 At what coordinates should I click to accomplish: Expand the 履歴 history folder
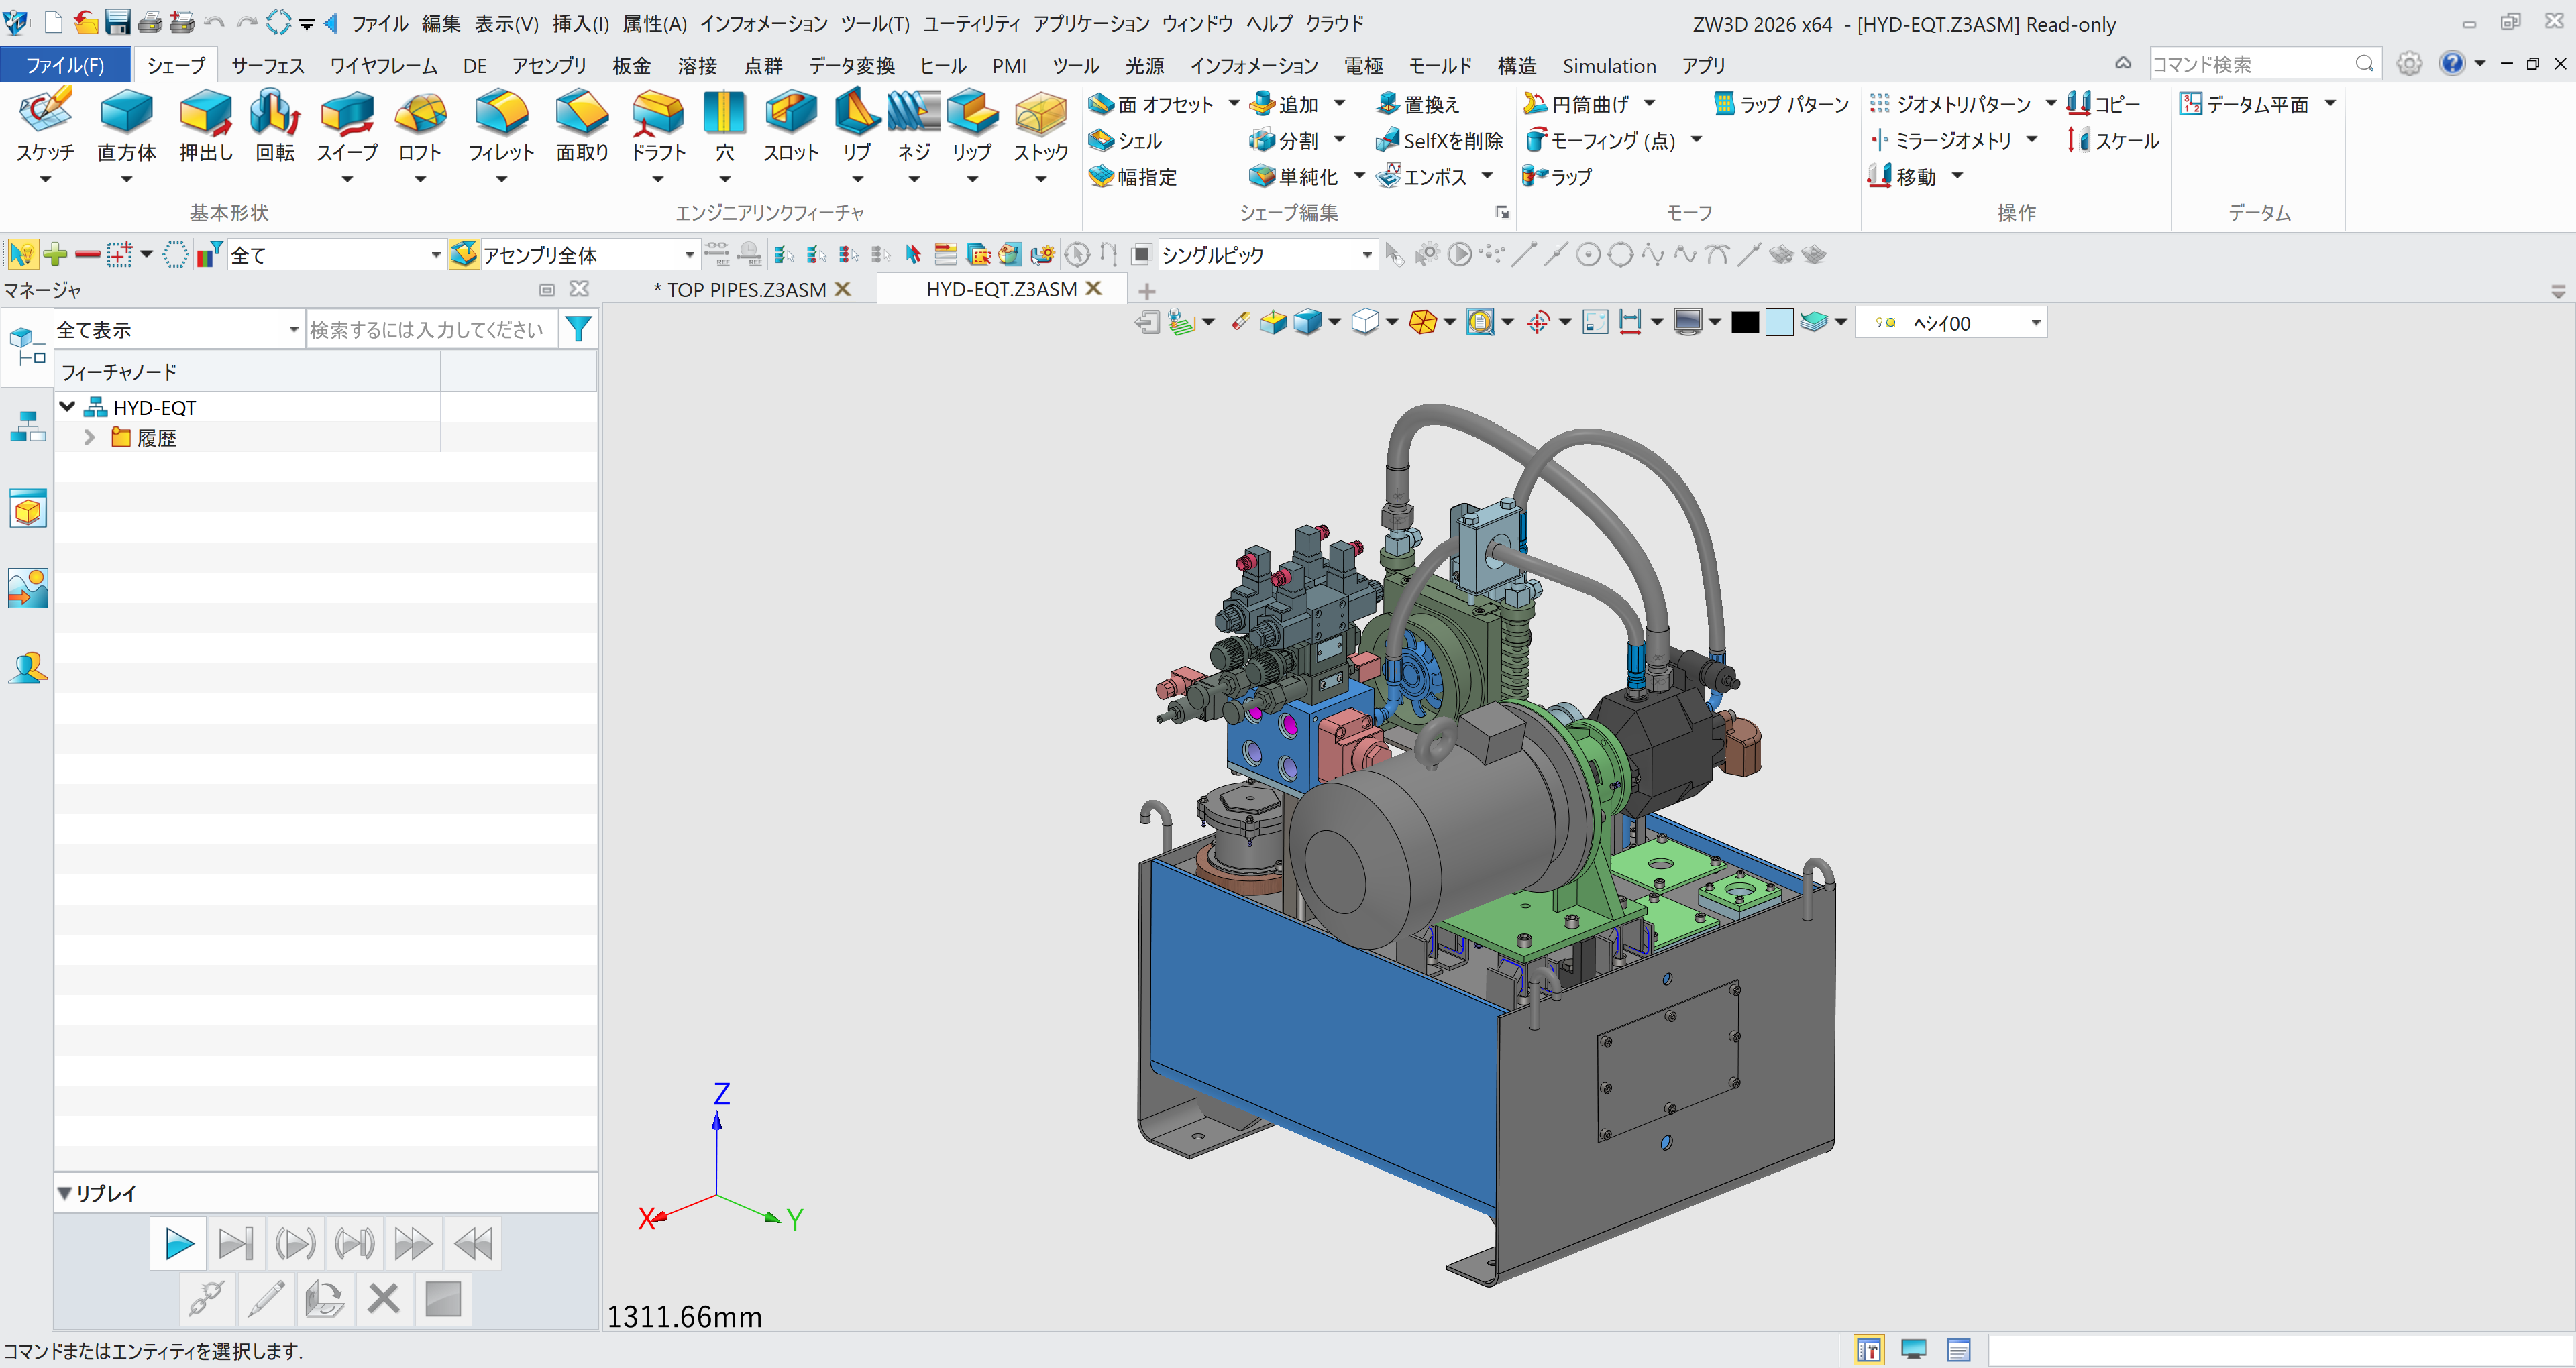pos(89,437)
